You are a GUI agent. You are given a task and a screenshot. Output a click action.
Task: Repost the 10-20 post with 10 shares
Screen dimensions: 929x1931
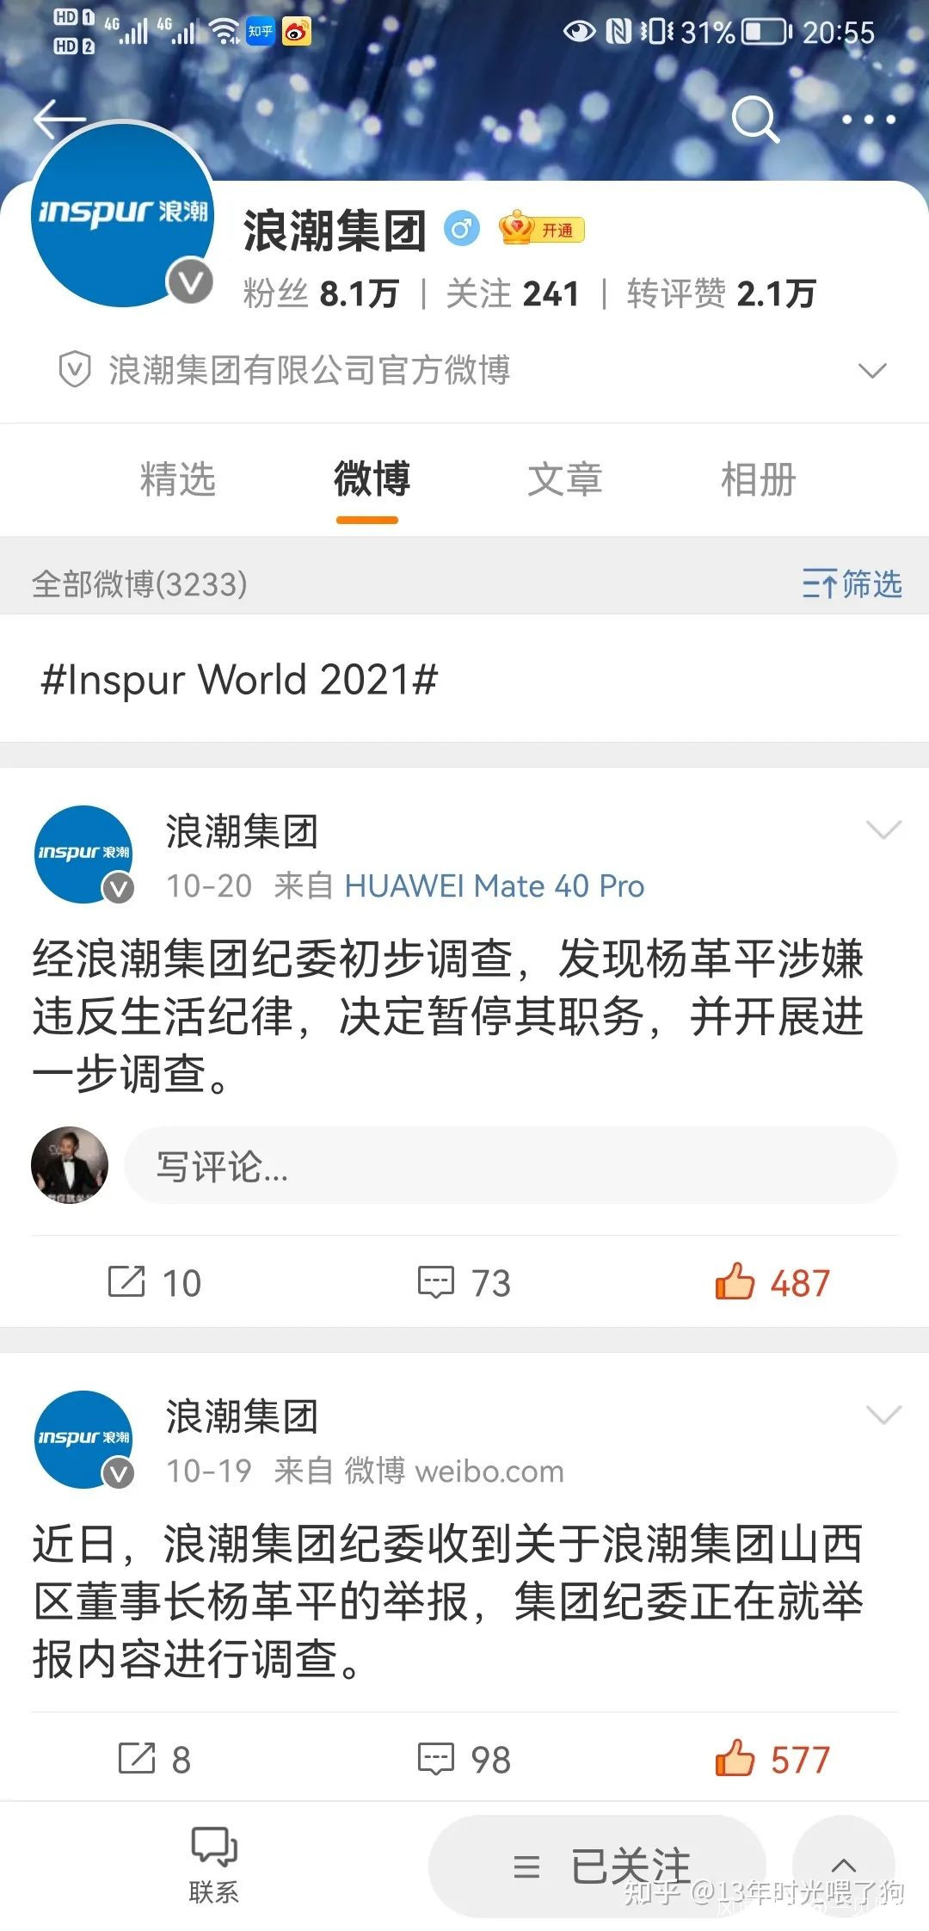[155, 1282]
